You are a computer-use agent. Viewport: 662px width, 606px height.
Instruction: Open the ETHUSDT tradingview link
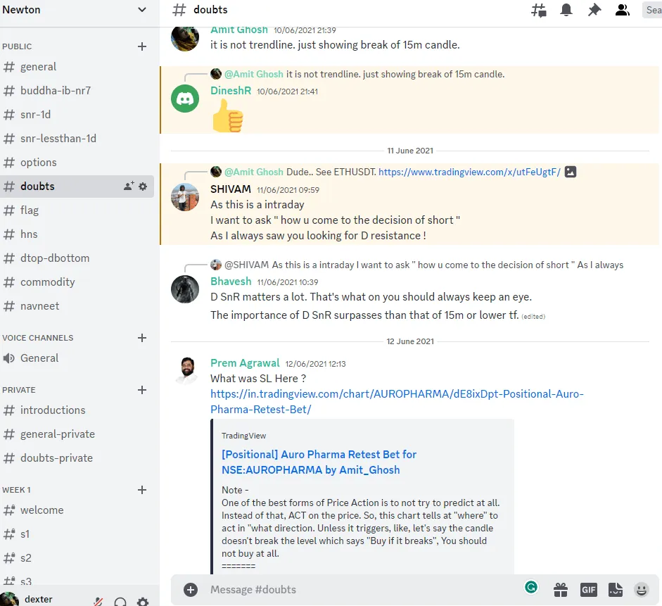pyautogui.click(x=469, y=172)
